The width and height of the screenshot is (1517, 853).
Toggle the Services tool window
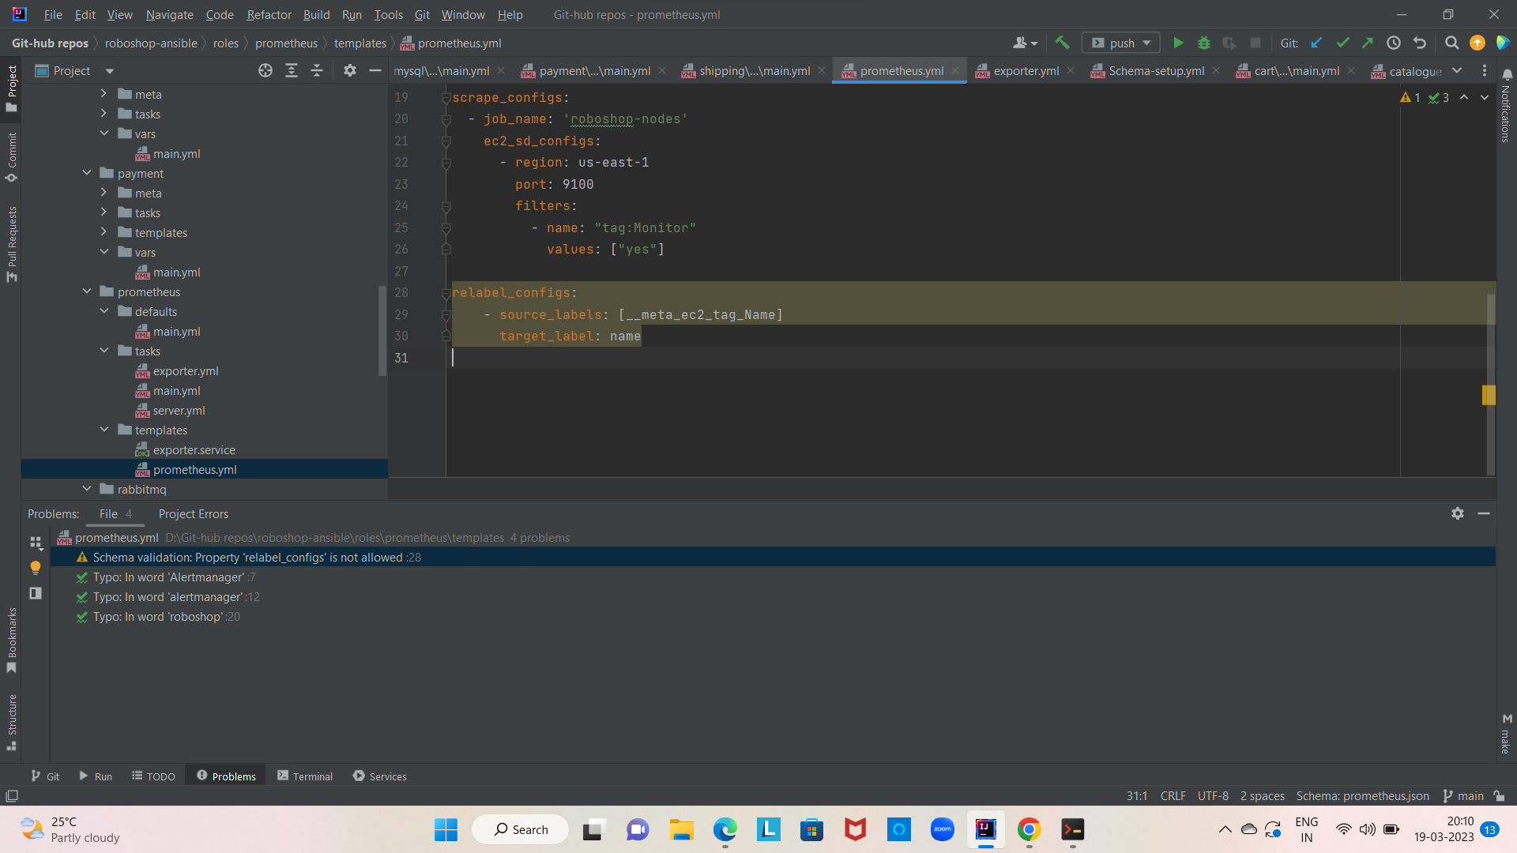pyautogui.click(x=379, y=776)
